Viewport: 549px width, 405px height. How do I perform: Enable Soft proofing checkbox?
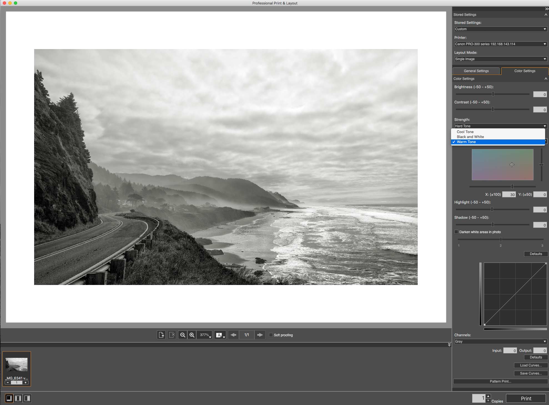(271, 335)
